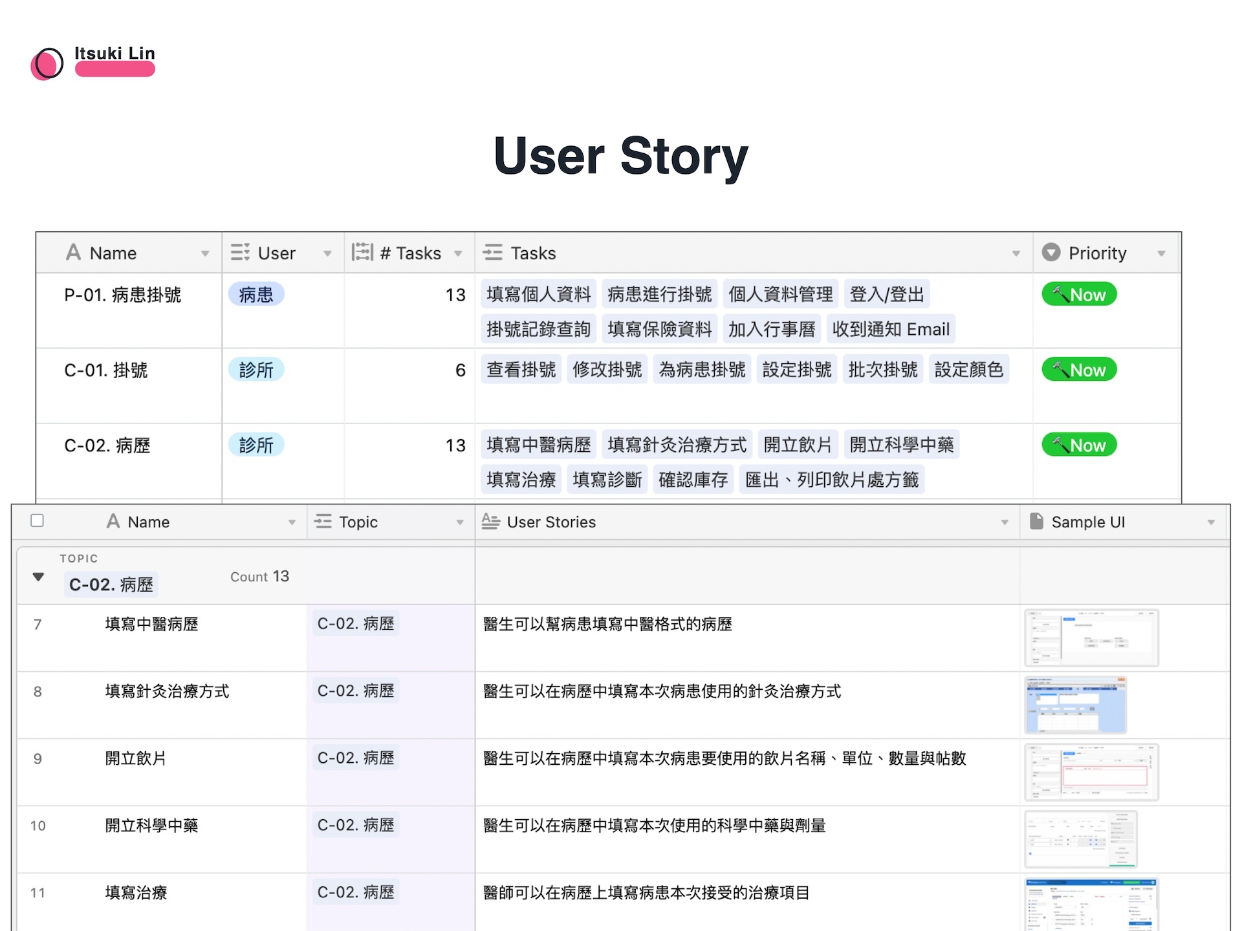Open the User Stories column dropdown arrow
This screenshot has width=1242, height=931.
[1005, 521]
